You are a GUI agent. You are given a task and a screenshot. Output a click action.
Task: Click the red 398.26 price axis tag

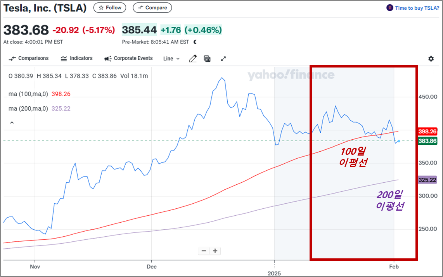[427, 132]
